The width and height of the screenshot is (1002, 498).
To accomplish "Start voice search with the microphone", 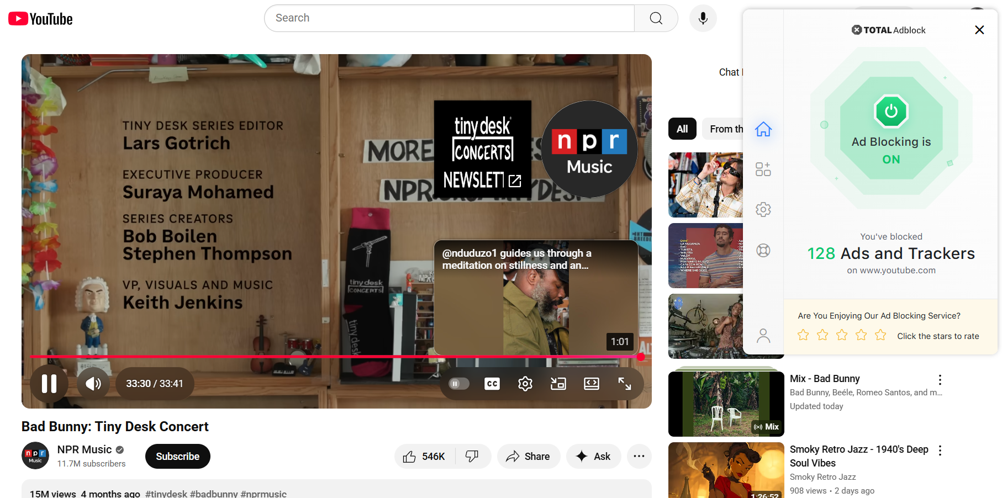I will coord(703,18).
